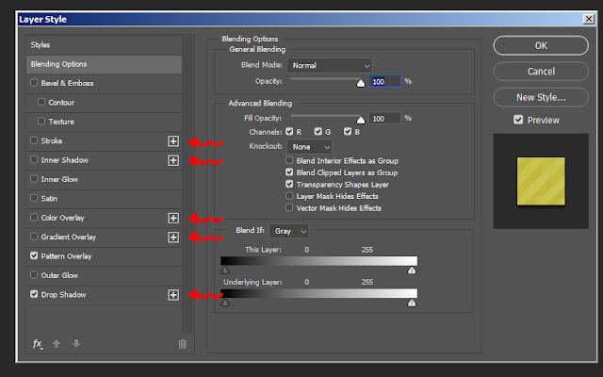Enable the Satin checkbox
603x377 pixels.
coord(34,198)
